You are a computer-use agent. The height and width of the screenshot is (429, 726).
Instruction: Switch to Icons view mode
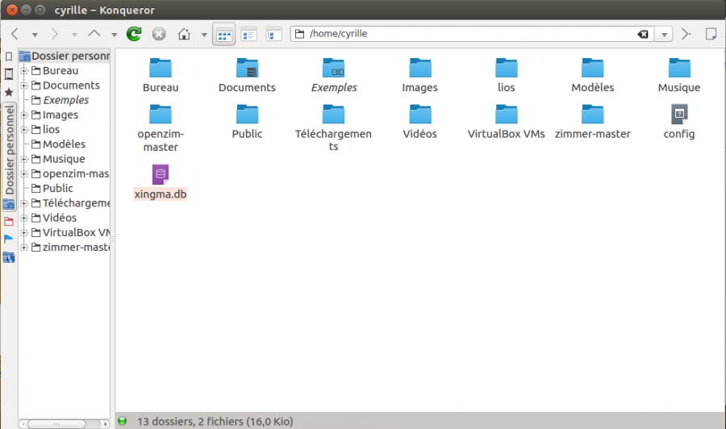[224, 34]
